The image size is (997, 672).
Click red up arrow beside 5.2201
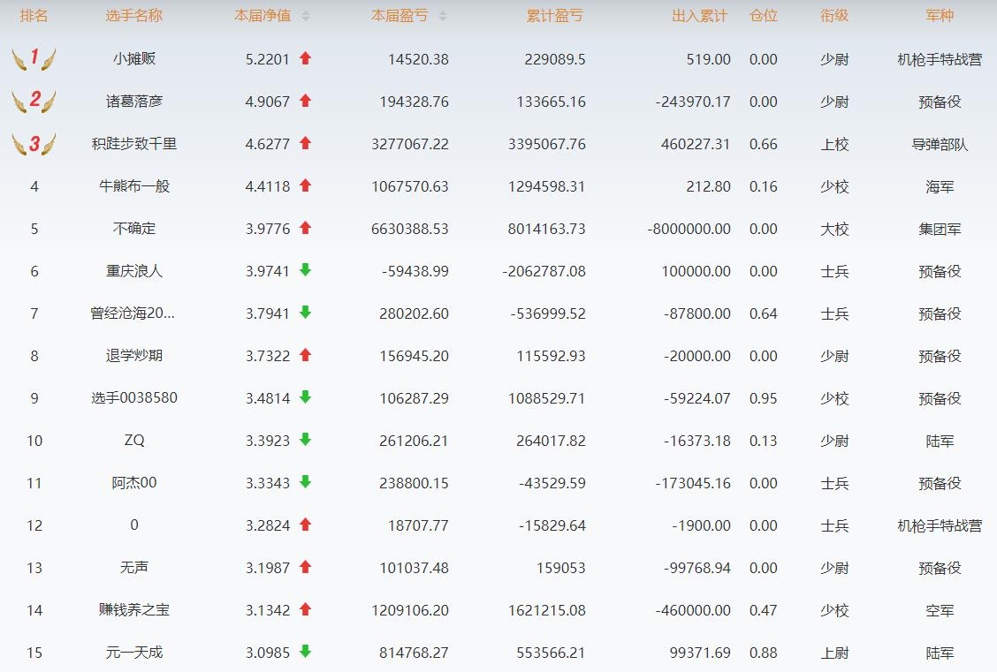pos(306,59)
